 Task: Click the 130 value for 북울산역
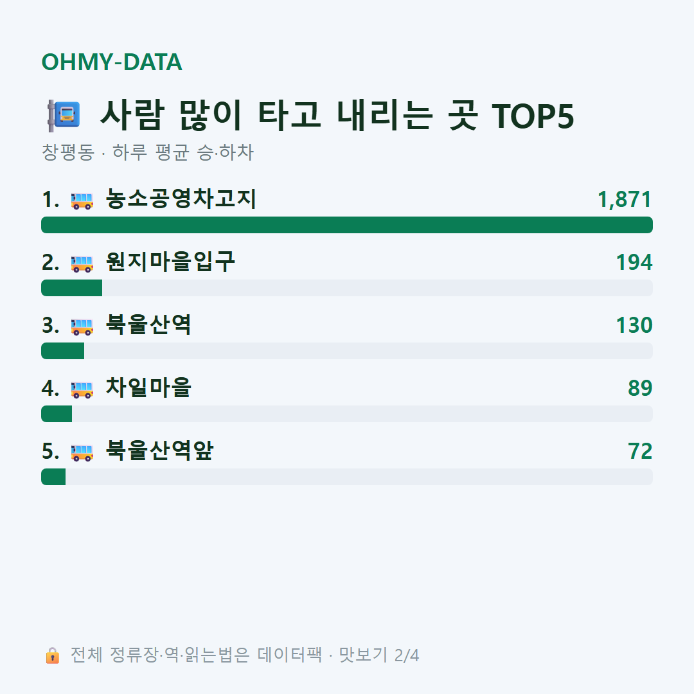634,325
